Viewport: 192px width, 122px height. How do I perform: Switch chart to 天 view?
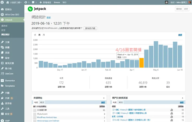click(36, 35)
